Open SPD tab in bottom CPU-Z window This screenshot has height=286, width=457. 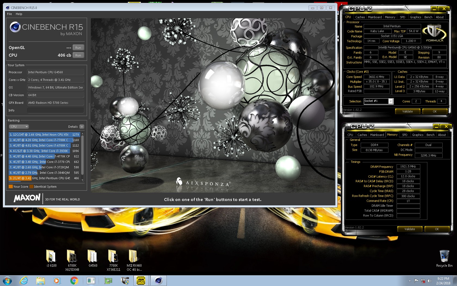coord(405,135)
